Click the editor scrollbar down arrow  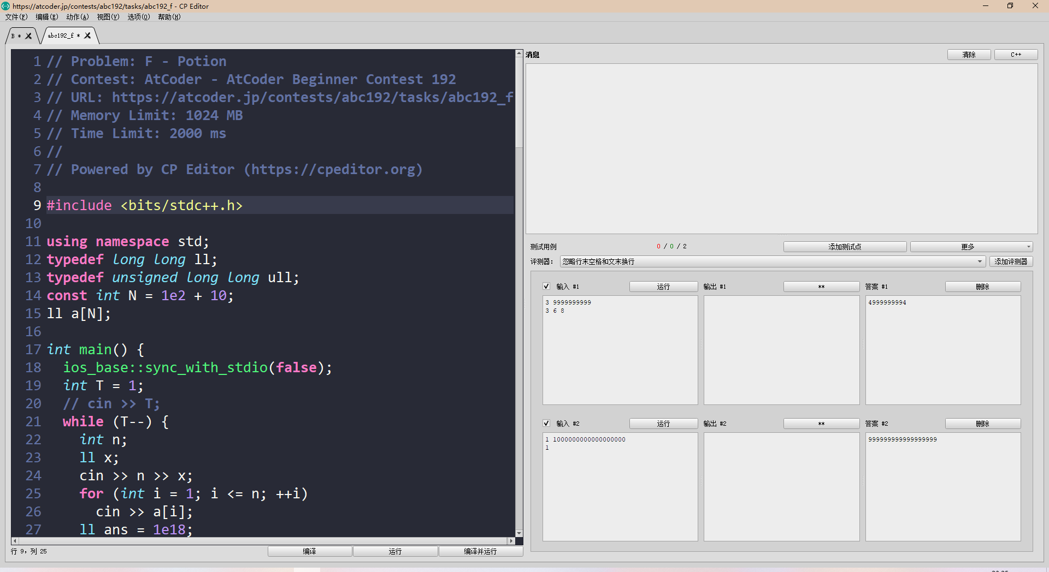[x=519, y=533]
